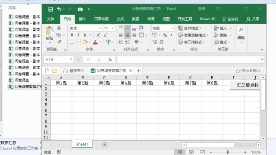Switch to the 数据 ribbon tab
Image resolution: width=276 pixels, height=155 pixels.
point(135,19)
